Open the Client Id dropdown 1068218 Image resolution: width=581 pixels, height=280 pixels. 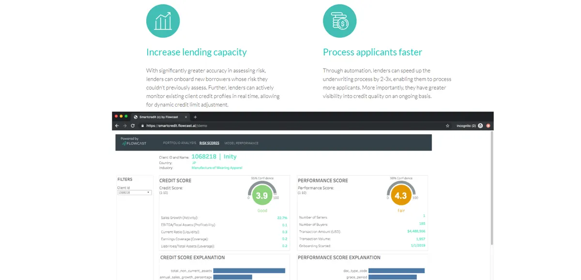[134, 192]
